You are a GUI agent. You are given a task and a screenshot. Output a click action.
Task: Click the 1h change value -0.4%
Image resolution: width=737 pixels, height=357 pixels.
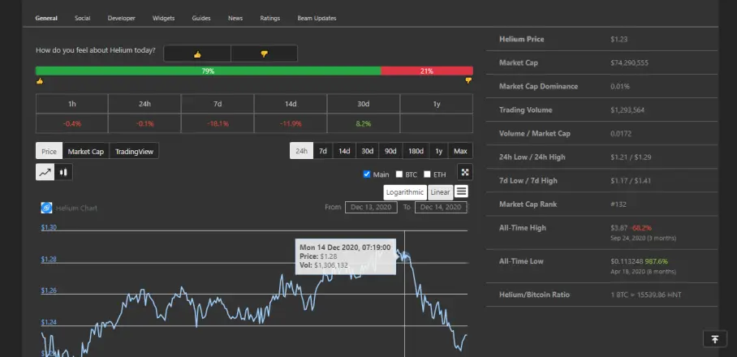click(72, 123)
